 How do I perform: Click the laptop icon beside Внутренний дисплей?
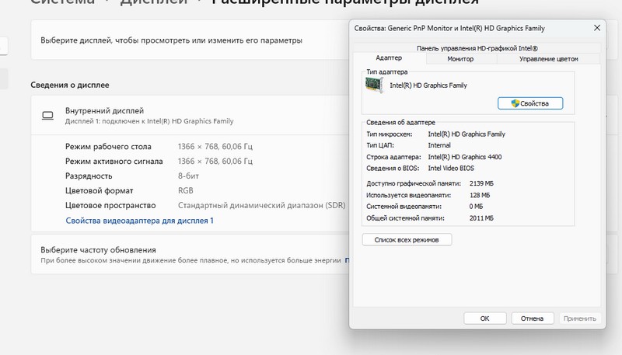point(47,116)
